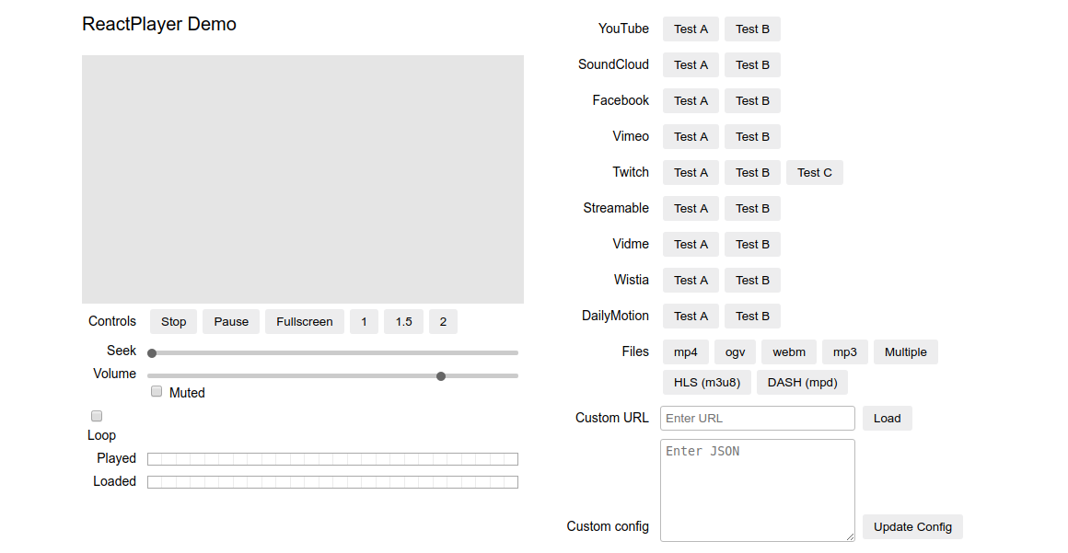Screen dimensions: 1068x553
Task: Load the DASH (mpd) stream
Action: (802, 382)
